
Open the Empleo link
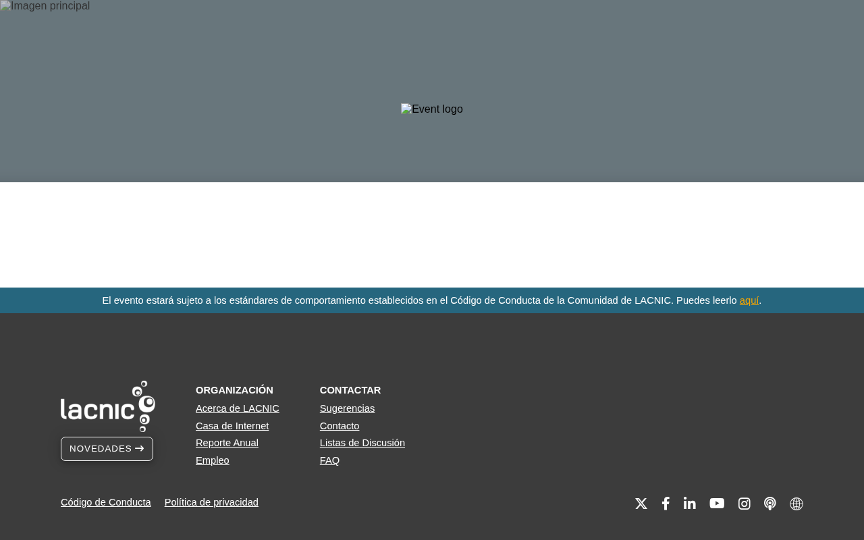(x=213, y=460)
